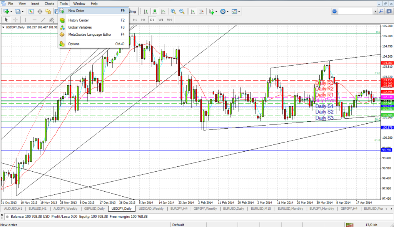
Task: Expand the Periods clock dropdown arrow
Action: click(228, 11)
